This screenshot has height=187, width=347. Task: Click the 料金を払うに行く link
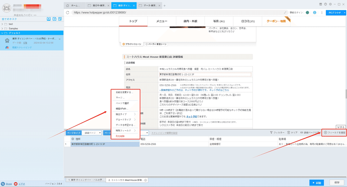(x=25, y=15)
